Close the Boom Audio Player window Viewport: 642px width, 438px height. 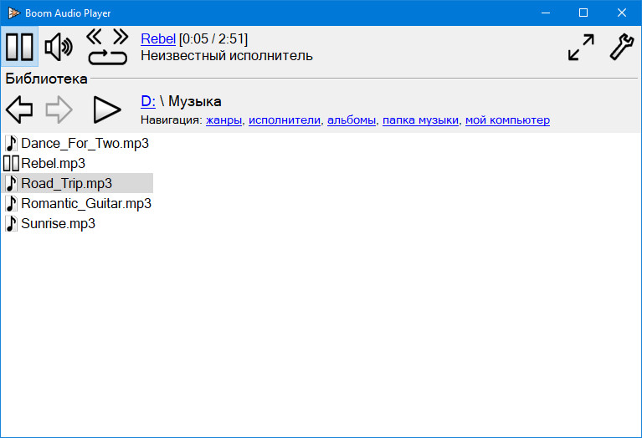click(x=622, y=13)
